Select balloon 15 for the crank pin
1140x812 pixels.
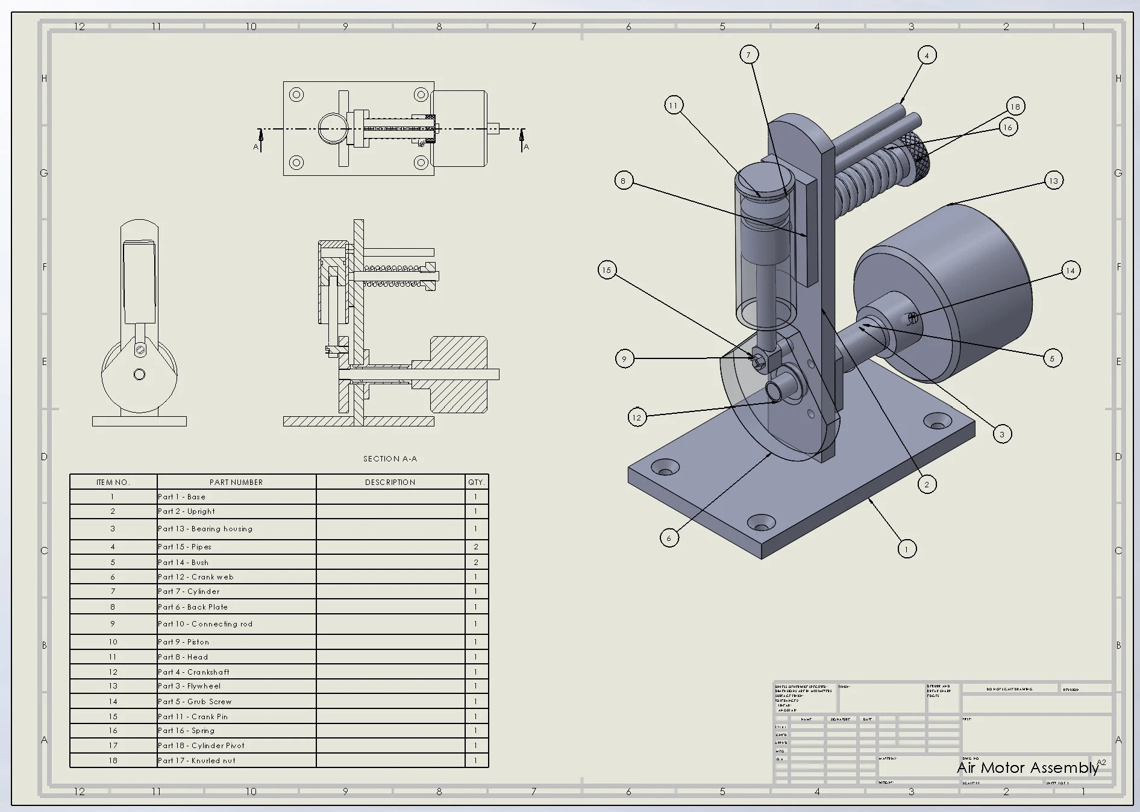[607, 270]
